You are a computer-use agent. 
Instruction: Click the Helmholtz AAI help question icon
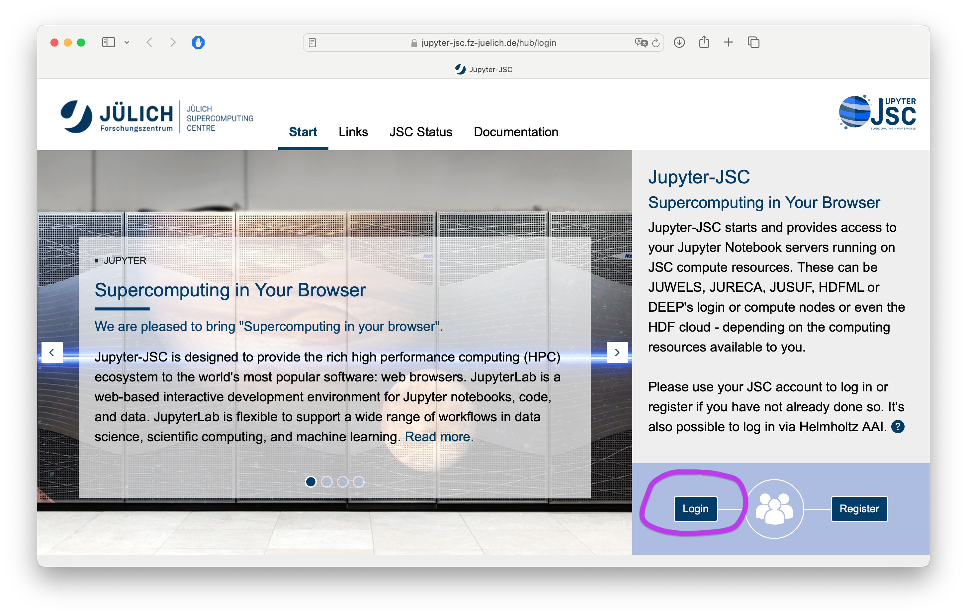coord(898,427)
